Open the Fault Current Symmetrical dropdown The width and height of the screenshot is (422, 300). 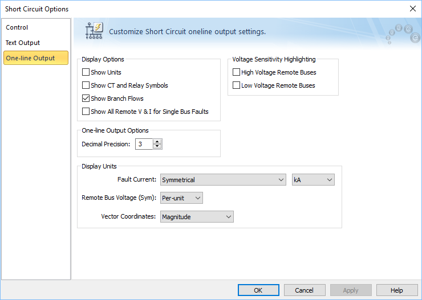click(x=223, y=180)
